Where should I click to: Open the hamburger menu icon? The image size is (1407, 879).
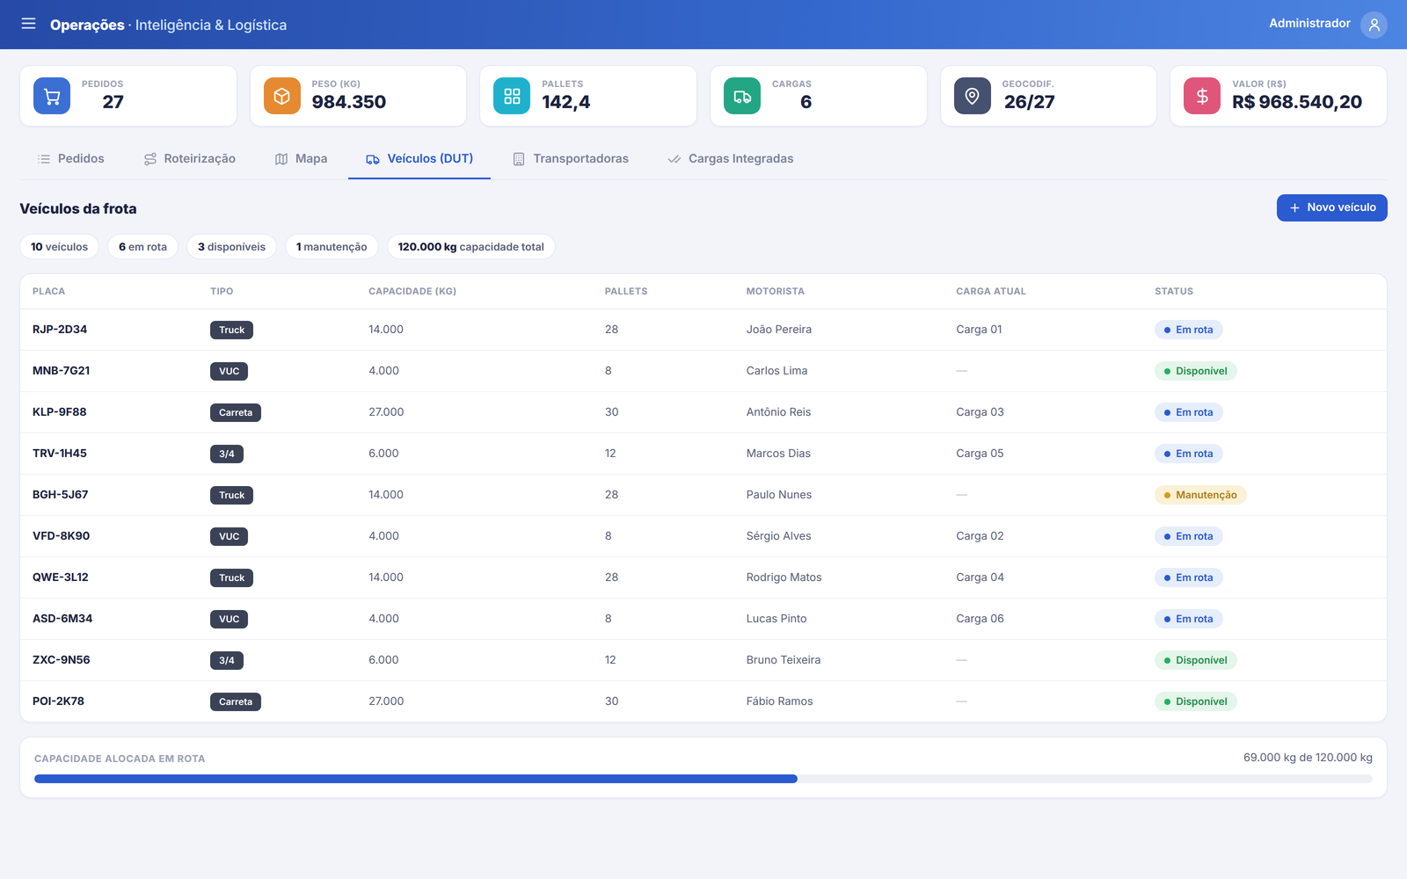click(28, 24)
